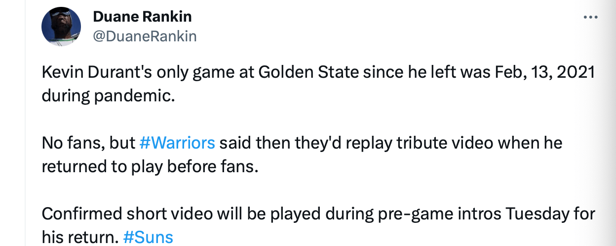The height and width of the screenshot is (246, 616).
Task: Click the "returned to play before fans." line
Action: point(150,166)
